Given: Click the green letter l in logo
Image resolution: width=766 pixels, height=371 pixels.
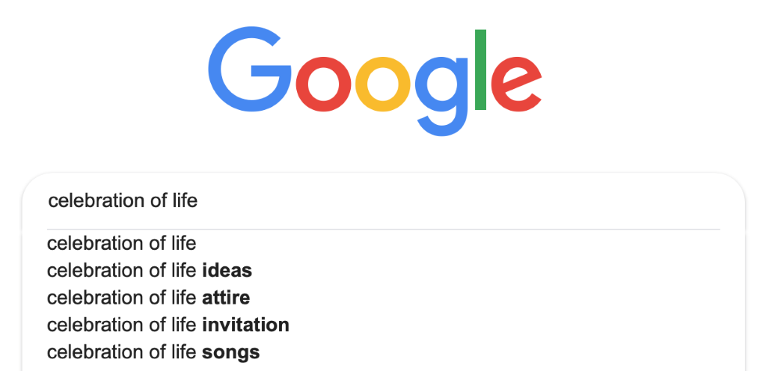Looking at the screenshot, I should click(x=480, y=70).
